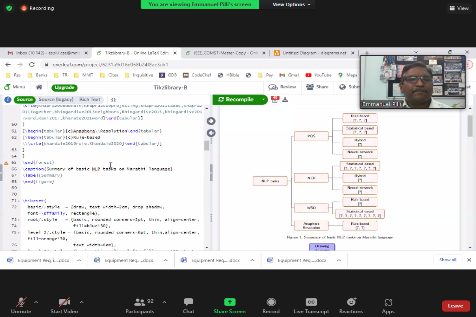Image resolution: width=476 pixels, height=317 pixels.
Task: Reload the browser page
Action: coord(32,65)
